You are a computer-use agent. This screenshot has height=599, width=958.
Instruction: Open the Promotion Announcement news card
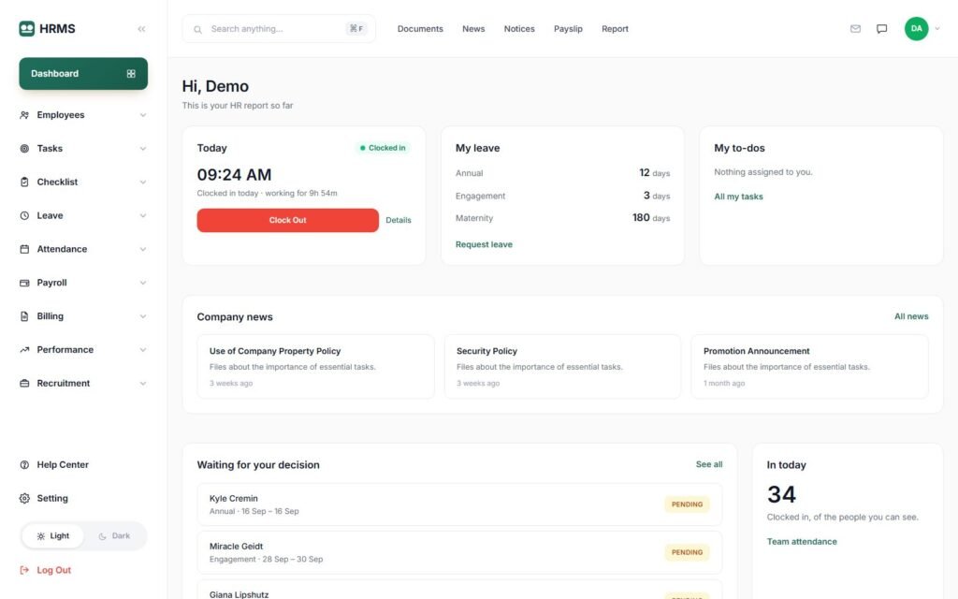point(809,367)
